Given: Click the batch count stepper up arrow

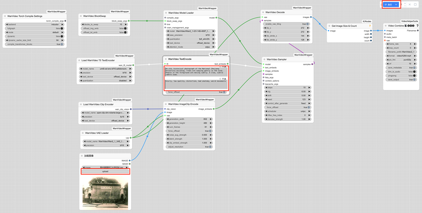Looking at the screenshot, I should pos(405,3).
